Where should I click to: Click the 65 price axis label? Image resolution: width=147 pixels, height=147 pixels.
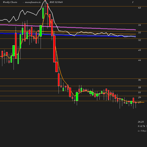coord(139,8)
